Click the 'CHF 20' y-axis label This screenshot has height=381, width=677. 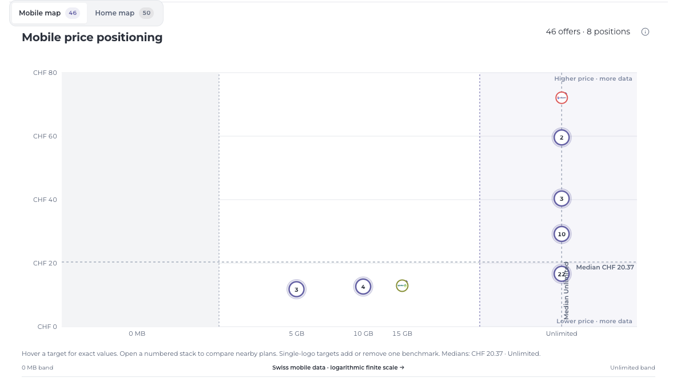pos(45,263)
